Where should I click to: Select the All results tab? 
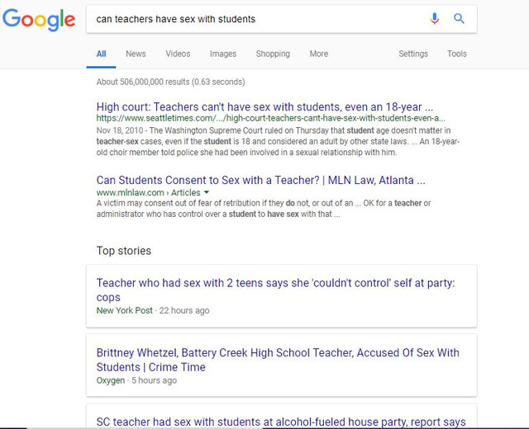pyautogui.click(x=101, y=54)
